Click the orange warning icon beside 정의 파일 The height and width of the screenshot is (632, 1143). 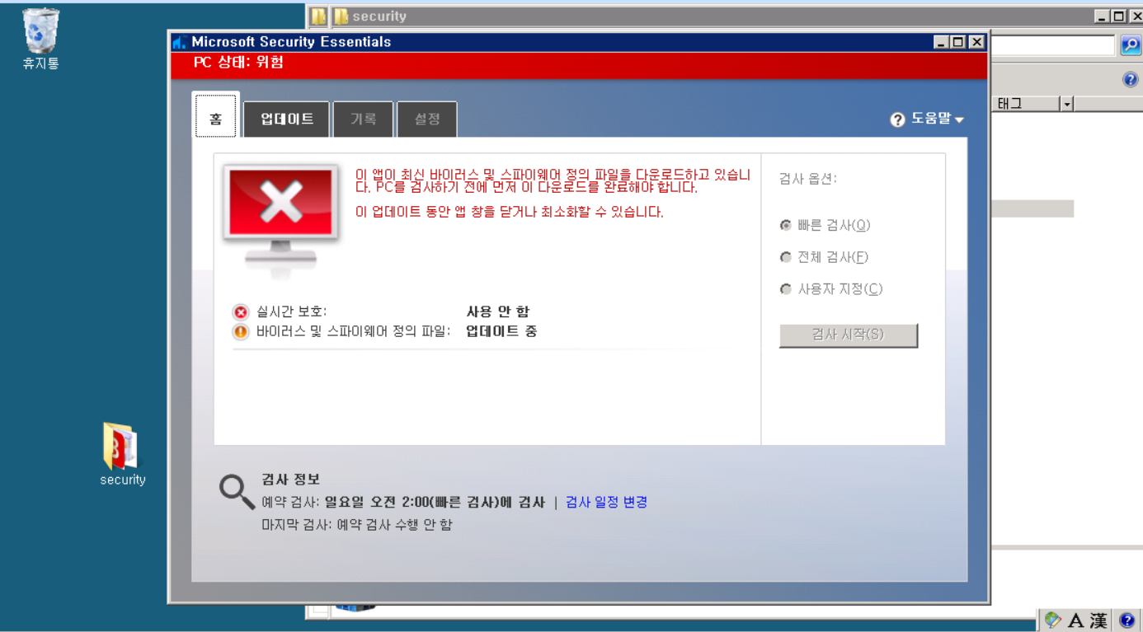coord(240,332)
